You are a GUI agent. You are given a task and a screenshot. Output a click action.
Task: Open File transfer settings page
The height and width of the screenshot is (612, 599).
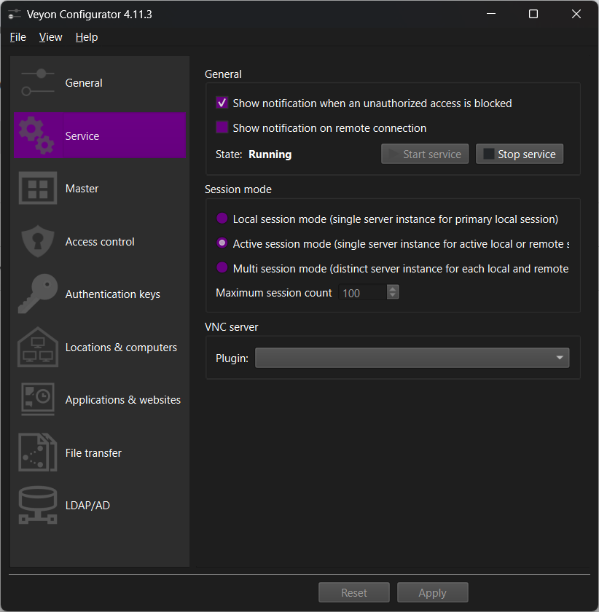tap(100, 452)
